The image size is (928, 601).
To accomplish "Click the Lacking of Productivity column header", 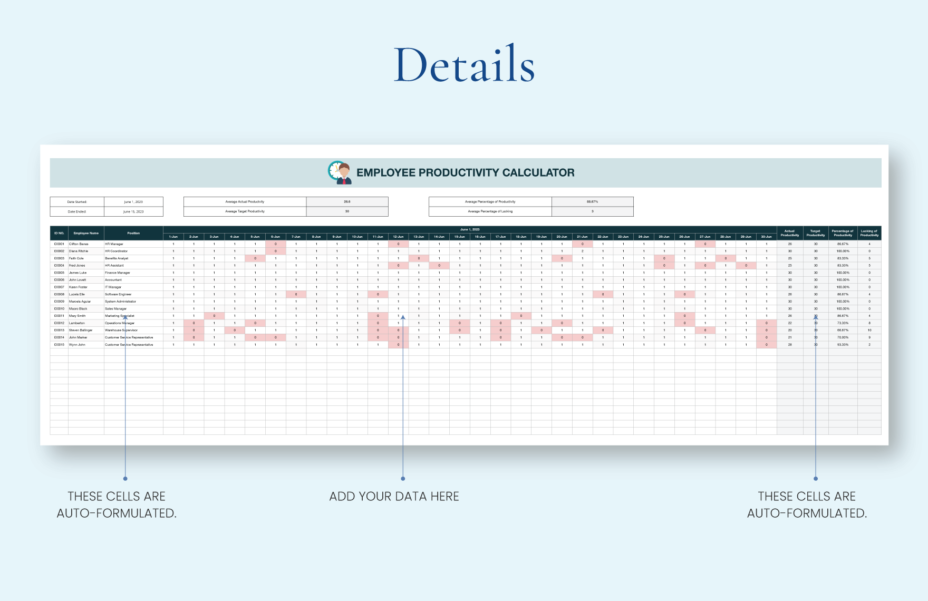I will tap(870, 233).
